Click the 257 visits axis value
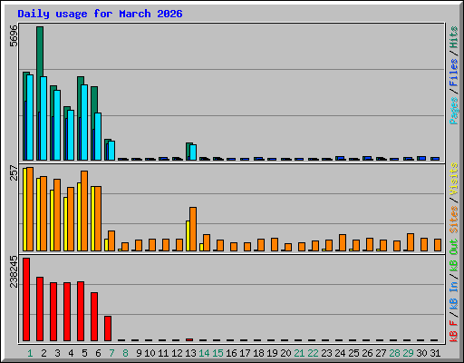 pos(14,172)
